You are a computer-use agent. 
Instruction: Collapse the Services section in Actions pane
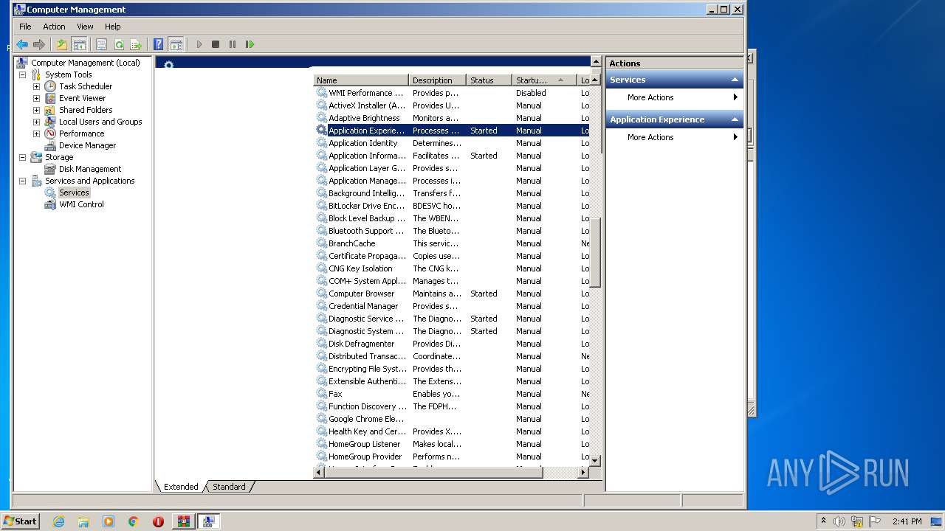pyautogui.click(x=735, y=80)
